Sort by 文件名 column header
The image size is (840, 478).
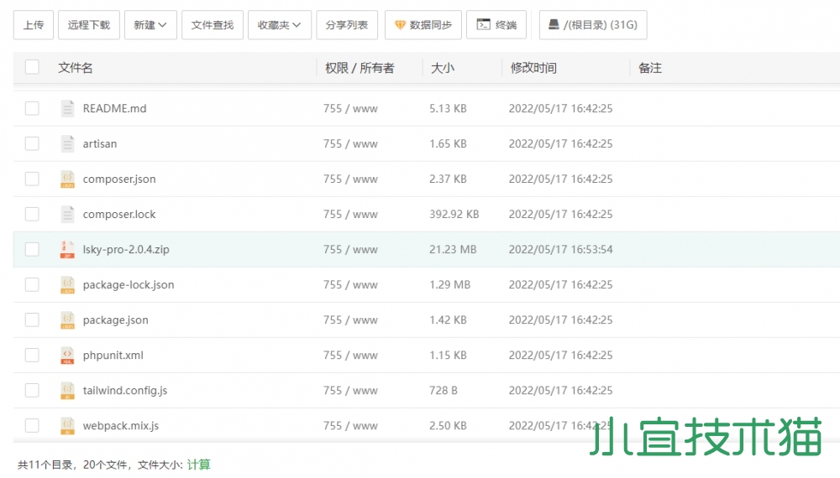76,68
